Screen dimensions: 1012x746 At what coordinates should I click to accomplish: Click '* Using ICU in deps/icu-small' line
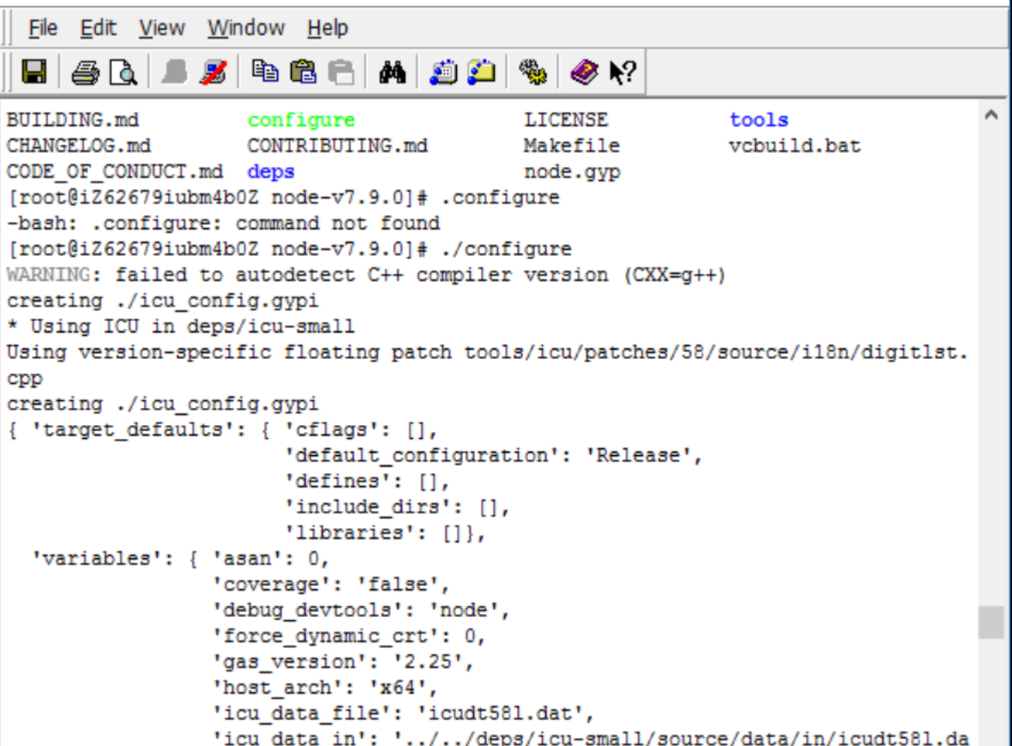tap(181, 327)
